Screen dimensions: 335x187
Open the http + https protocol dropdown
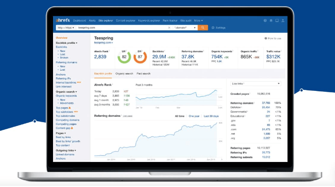66,28
